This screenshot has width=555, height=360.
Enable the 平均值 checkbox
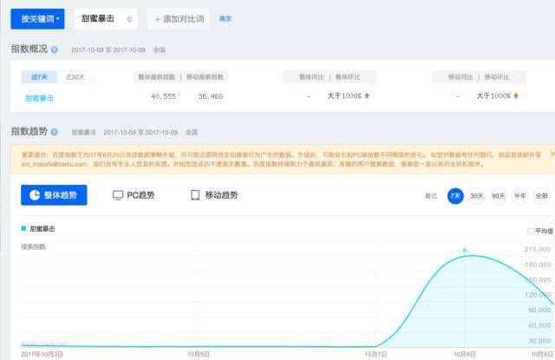(530, 232)
